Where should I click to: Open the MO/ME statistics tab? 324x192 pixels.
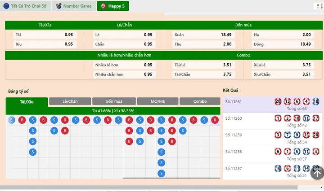pyautogui.click(x=157, y=101)
